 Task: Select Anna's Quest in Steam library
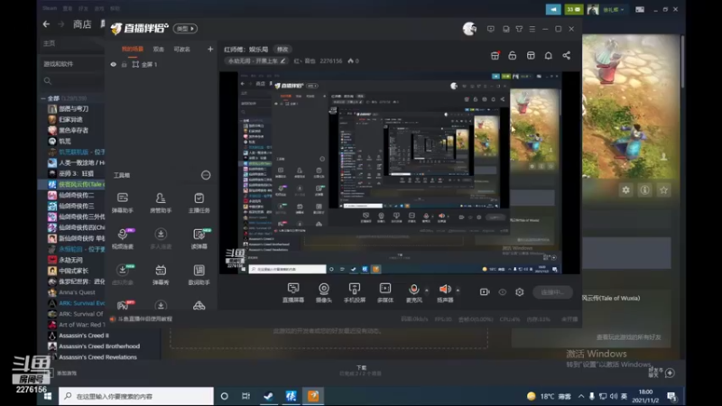pyautogui.click(x=77, y=292)
